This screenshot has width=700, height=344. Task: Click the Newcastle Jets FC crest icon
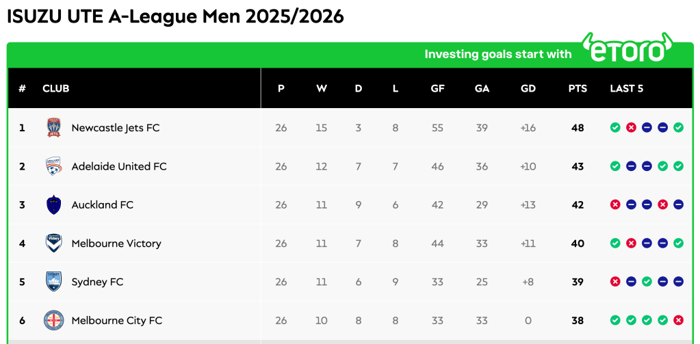[x=54, y=128]
